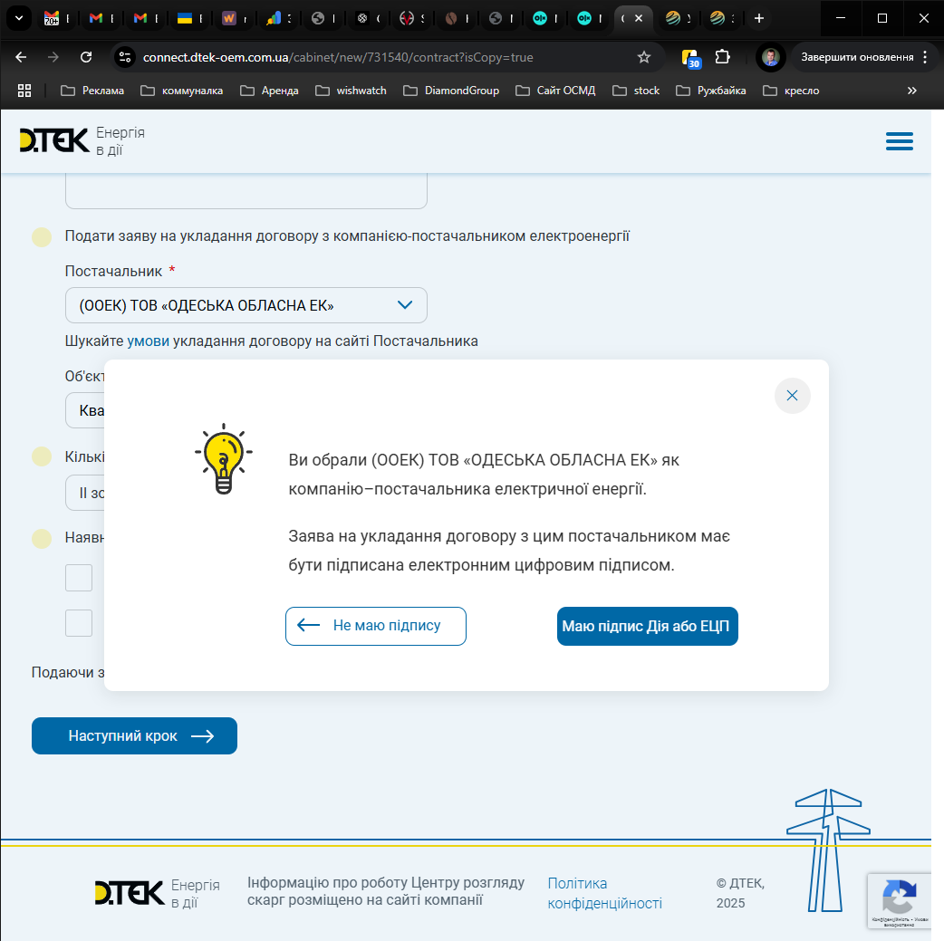Reload the page
Image resolution: width=944 pixels, height=941 pixels.
(86, 57)
